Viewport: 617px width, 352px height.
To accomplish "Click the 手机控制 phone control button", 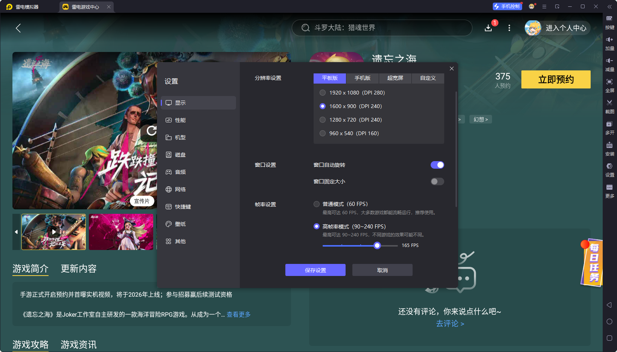I will pos(507,6).
